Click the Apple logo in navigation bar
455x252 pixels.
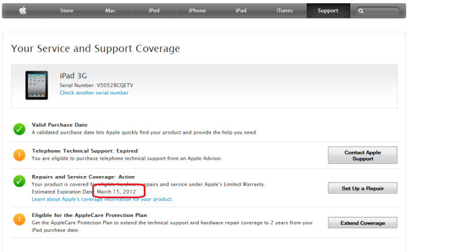23,11
